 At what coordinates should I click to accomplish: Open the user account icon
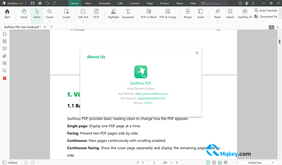tap(246, 3)
